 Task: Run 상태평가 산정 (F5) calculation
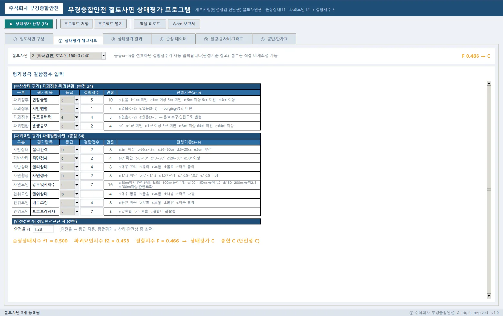coord(28,24)
